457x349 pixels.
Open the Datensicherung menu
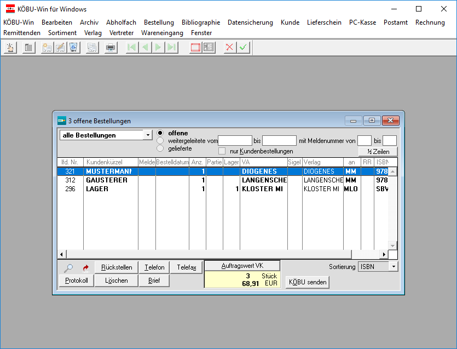(250, 22)
